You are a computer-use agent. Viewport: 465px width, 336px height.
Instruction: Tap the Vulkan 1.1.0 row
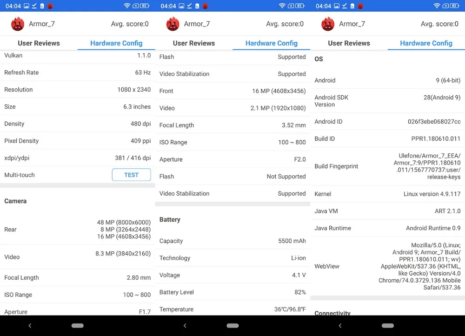[77, 56]
